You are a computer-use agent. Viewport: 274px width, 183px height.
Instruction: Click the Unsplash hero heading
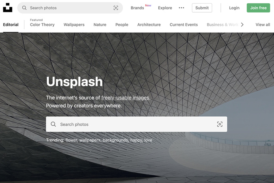click(74, 82)
